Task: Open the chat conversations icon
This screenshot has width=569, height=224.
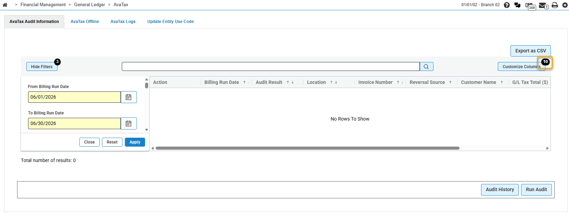Action: point(517,5)
